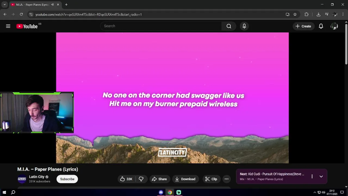Open the tab search dropdown arrow
The height and width of the screenshot is (196, 348).
pos(4,5)
